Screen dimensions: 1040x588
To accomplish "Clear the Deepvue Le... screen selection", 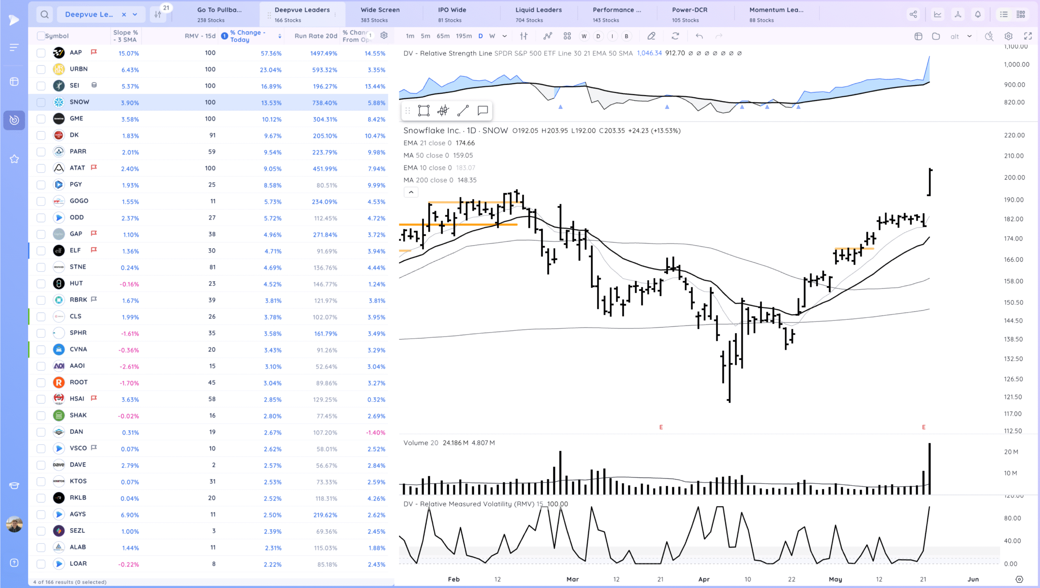I will coord(124,15).
